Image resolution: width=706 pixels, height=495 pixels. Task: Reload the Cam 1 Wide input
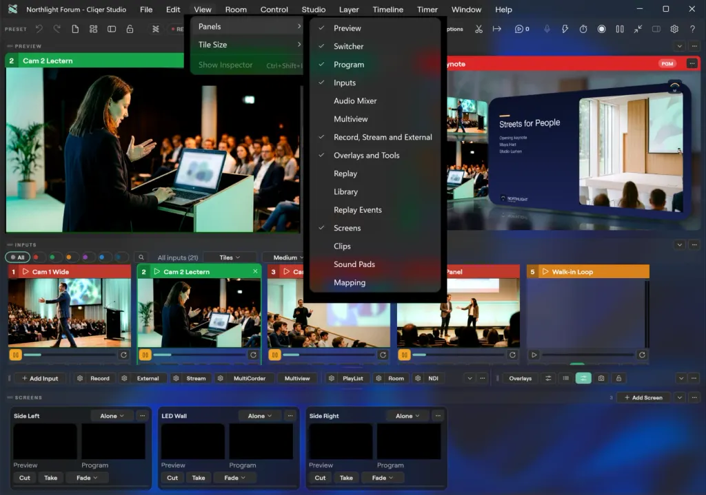[123, 355]
